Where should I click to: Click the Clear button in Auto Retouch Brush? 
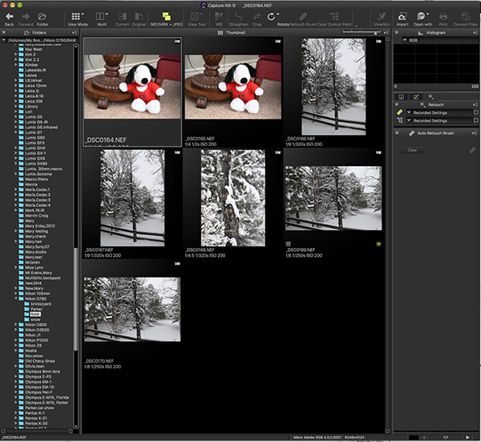pos(412,150)
